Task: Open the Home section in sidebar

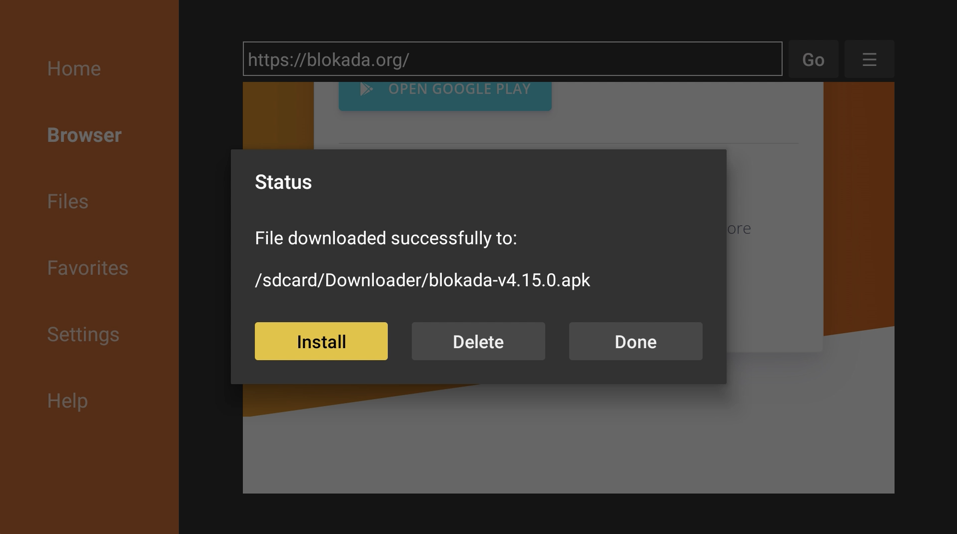Action: coord(74,68)
